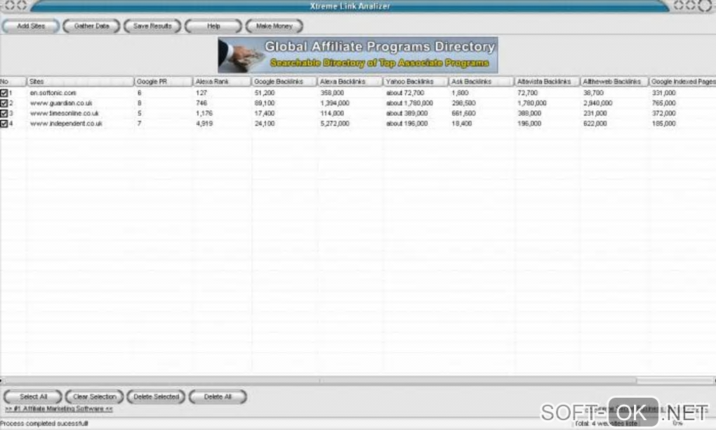Screen dimensions: 716x430
Task: Click Ask Backlinks value 661,600
Action: (463, 113)
